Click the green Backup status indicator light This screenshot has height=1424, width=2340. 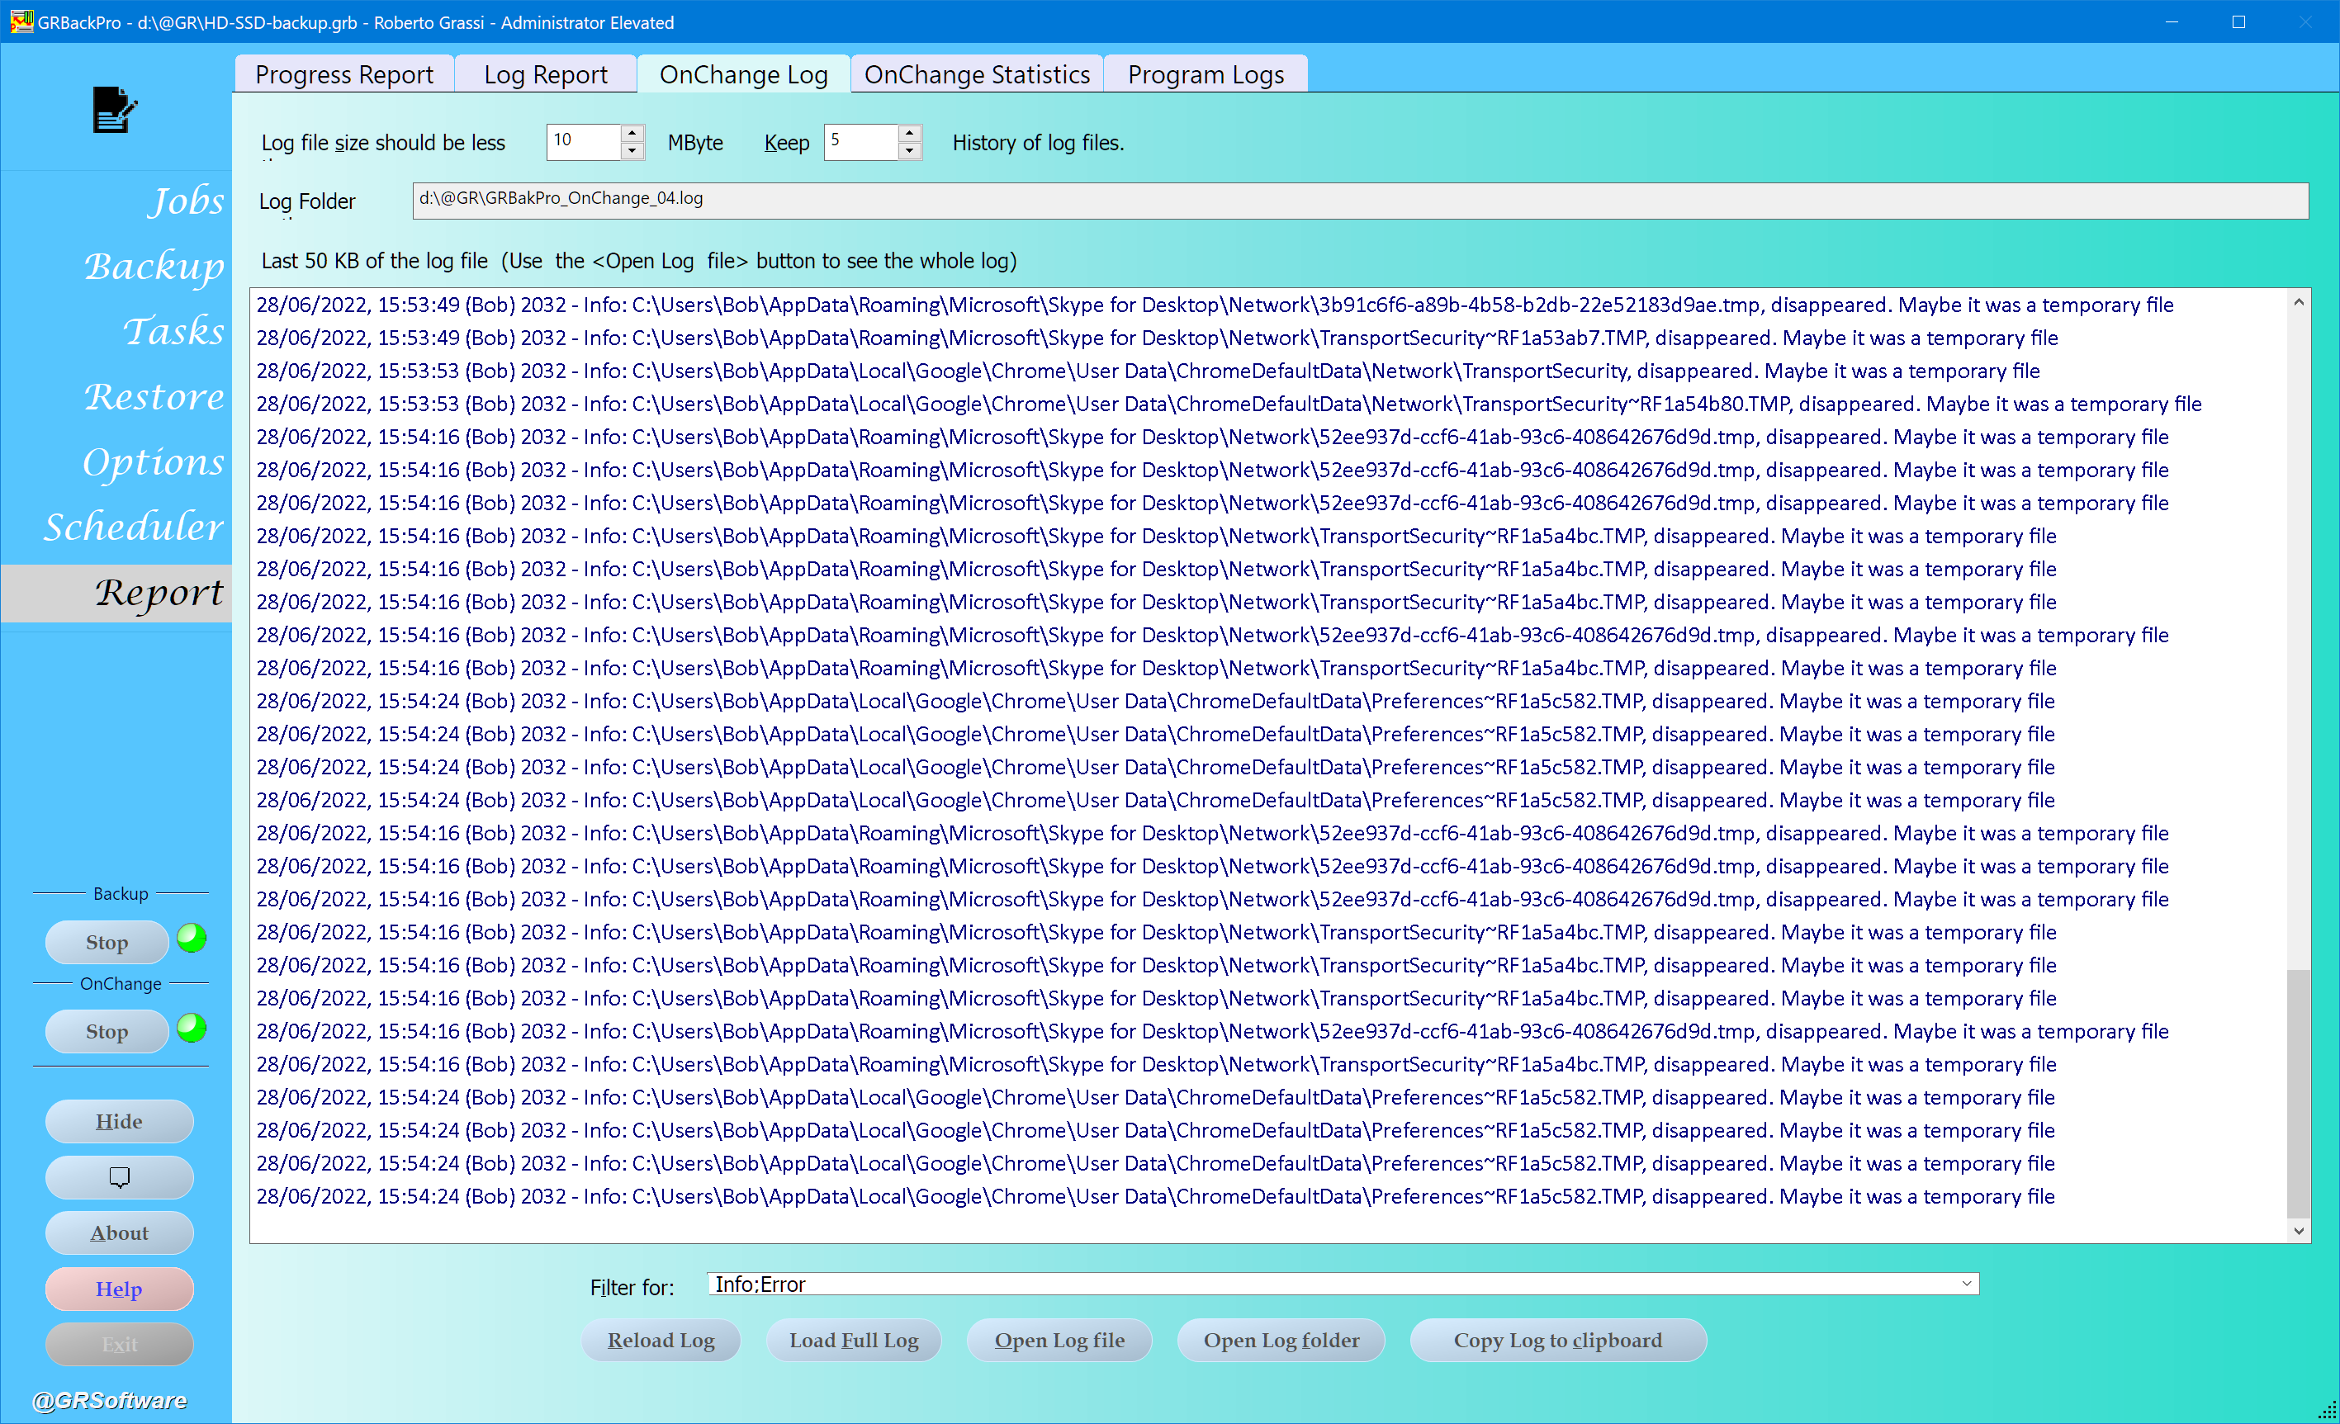(x=192, y=938)
